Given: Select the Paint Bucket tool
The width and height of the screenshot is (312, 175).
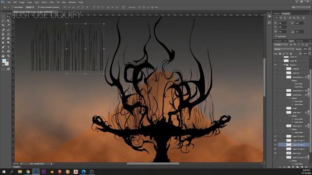Looking at the screenshot, I should click(8, 38).
